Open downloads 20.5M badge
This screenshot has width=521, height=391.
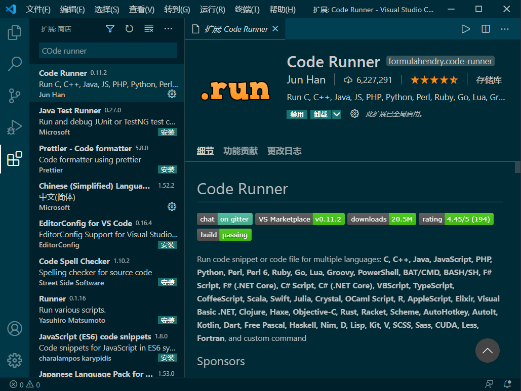(x=381, y=219)
